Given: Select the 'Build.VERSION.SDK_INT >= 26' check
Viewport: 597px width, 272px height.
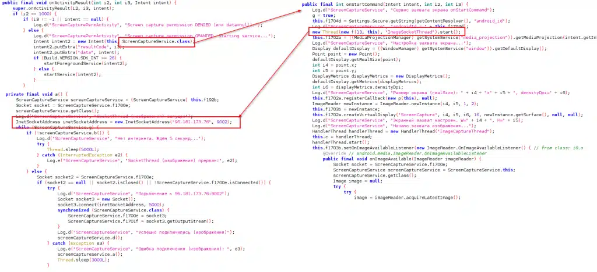Looking at the screenshot, I should coord(78,58).
